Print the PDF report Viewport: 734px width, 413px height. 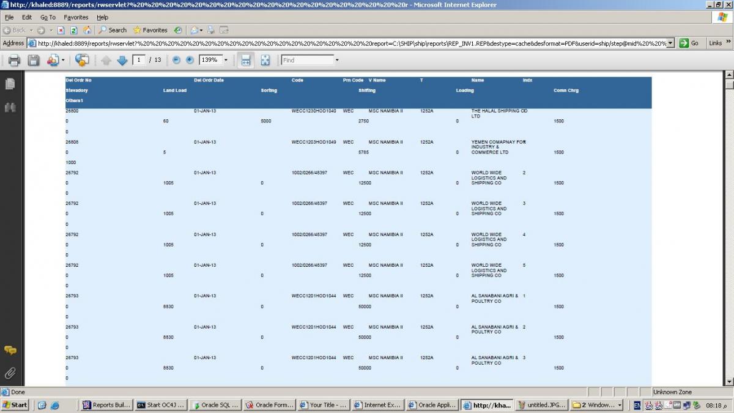click(14, 60)
